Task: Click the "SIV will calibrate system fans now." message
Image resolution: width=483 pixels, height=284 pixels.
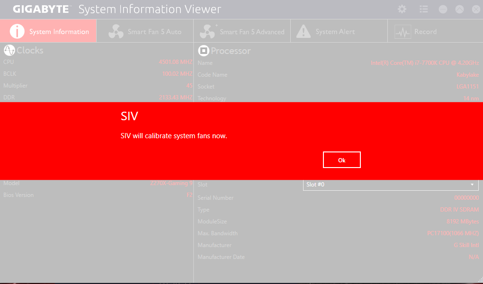Action: [174, 136]
